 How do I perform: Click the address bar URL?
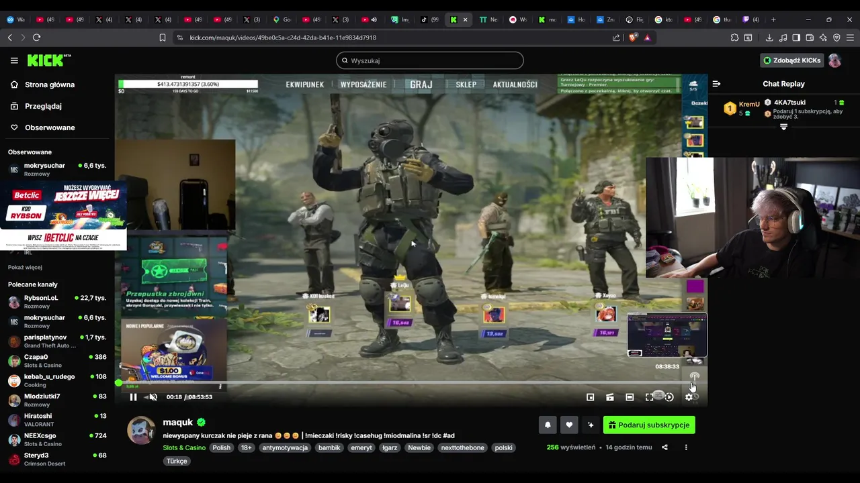click(283, 38)
